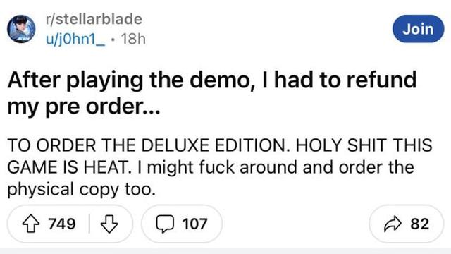This screenshot has width=451, height=254.
Task: Select the post body text starting TO ORDER
Action: click(x=220, y=167)
